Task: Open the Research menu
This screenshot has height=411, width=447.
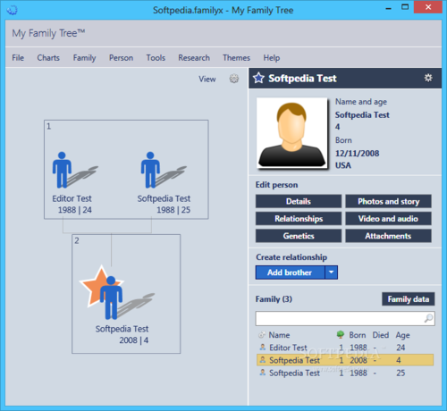Action: click(x=194, y=58)
